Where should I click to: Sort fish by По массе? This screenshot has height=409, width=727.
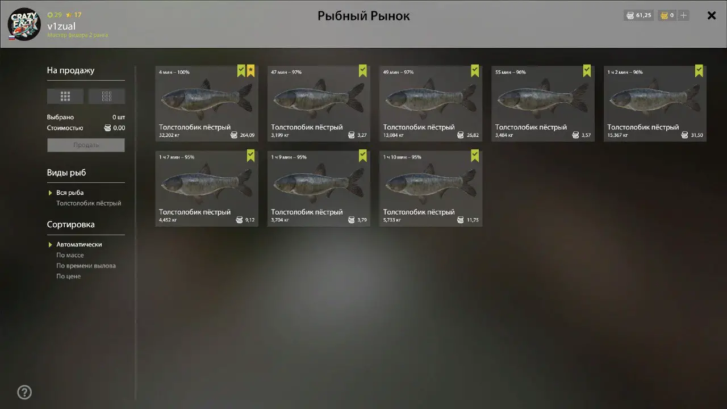[x=70, y=255]
